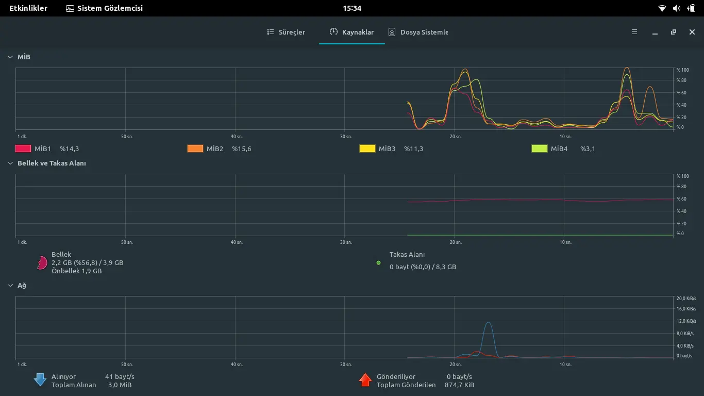Click the red sending arrow icon
This screenshot has height=396, width=704.
365,380
